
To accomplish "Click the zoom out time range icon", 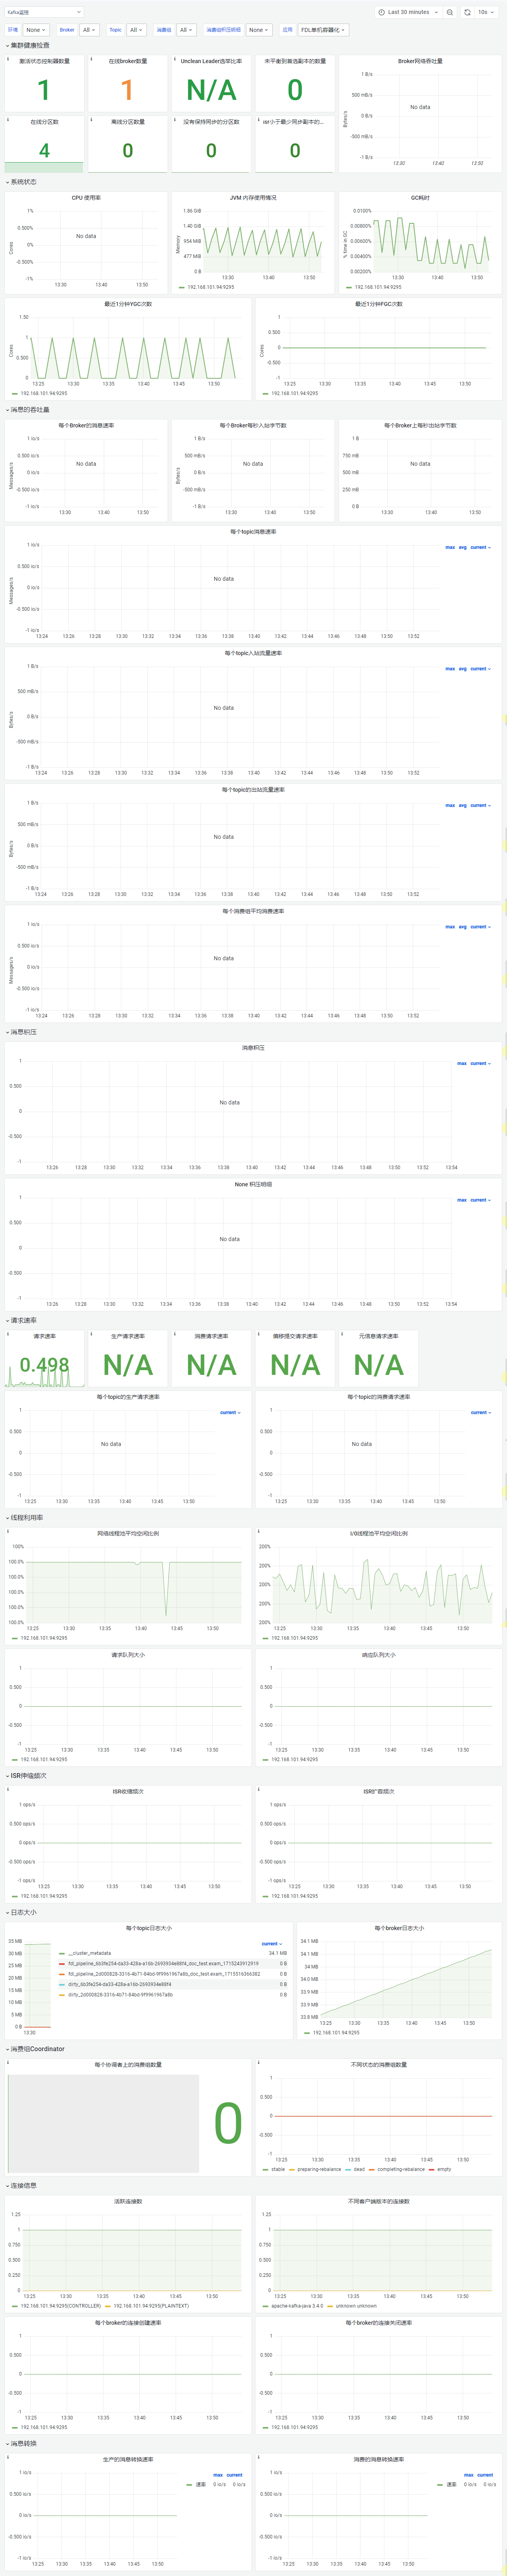I will pyautogui.click(x=450, y=12).
